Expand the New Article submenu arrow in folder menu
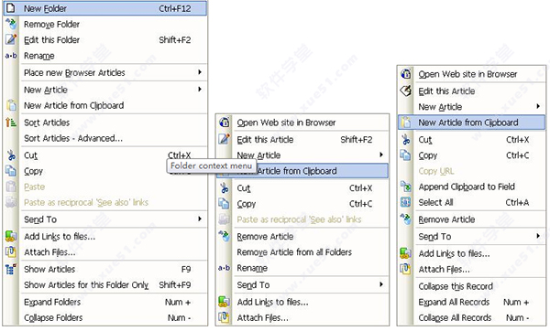The height and width of the screenshot is (331, 550). [200, 90]
